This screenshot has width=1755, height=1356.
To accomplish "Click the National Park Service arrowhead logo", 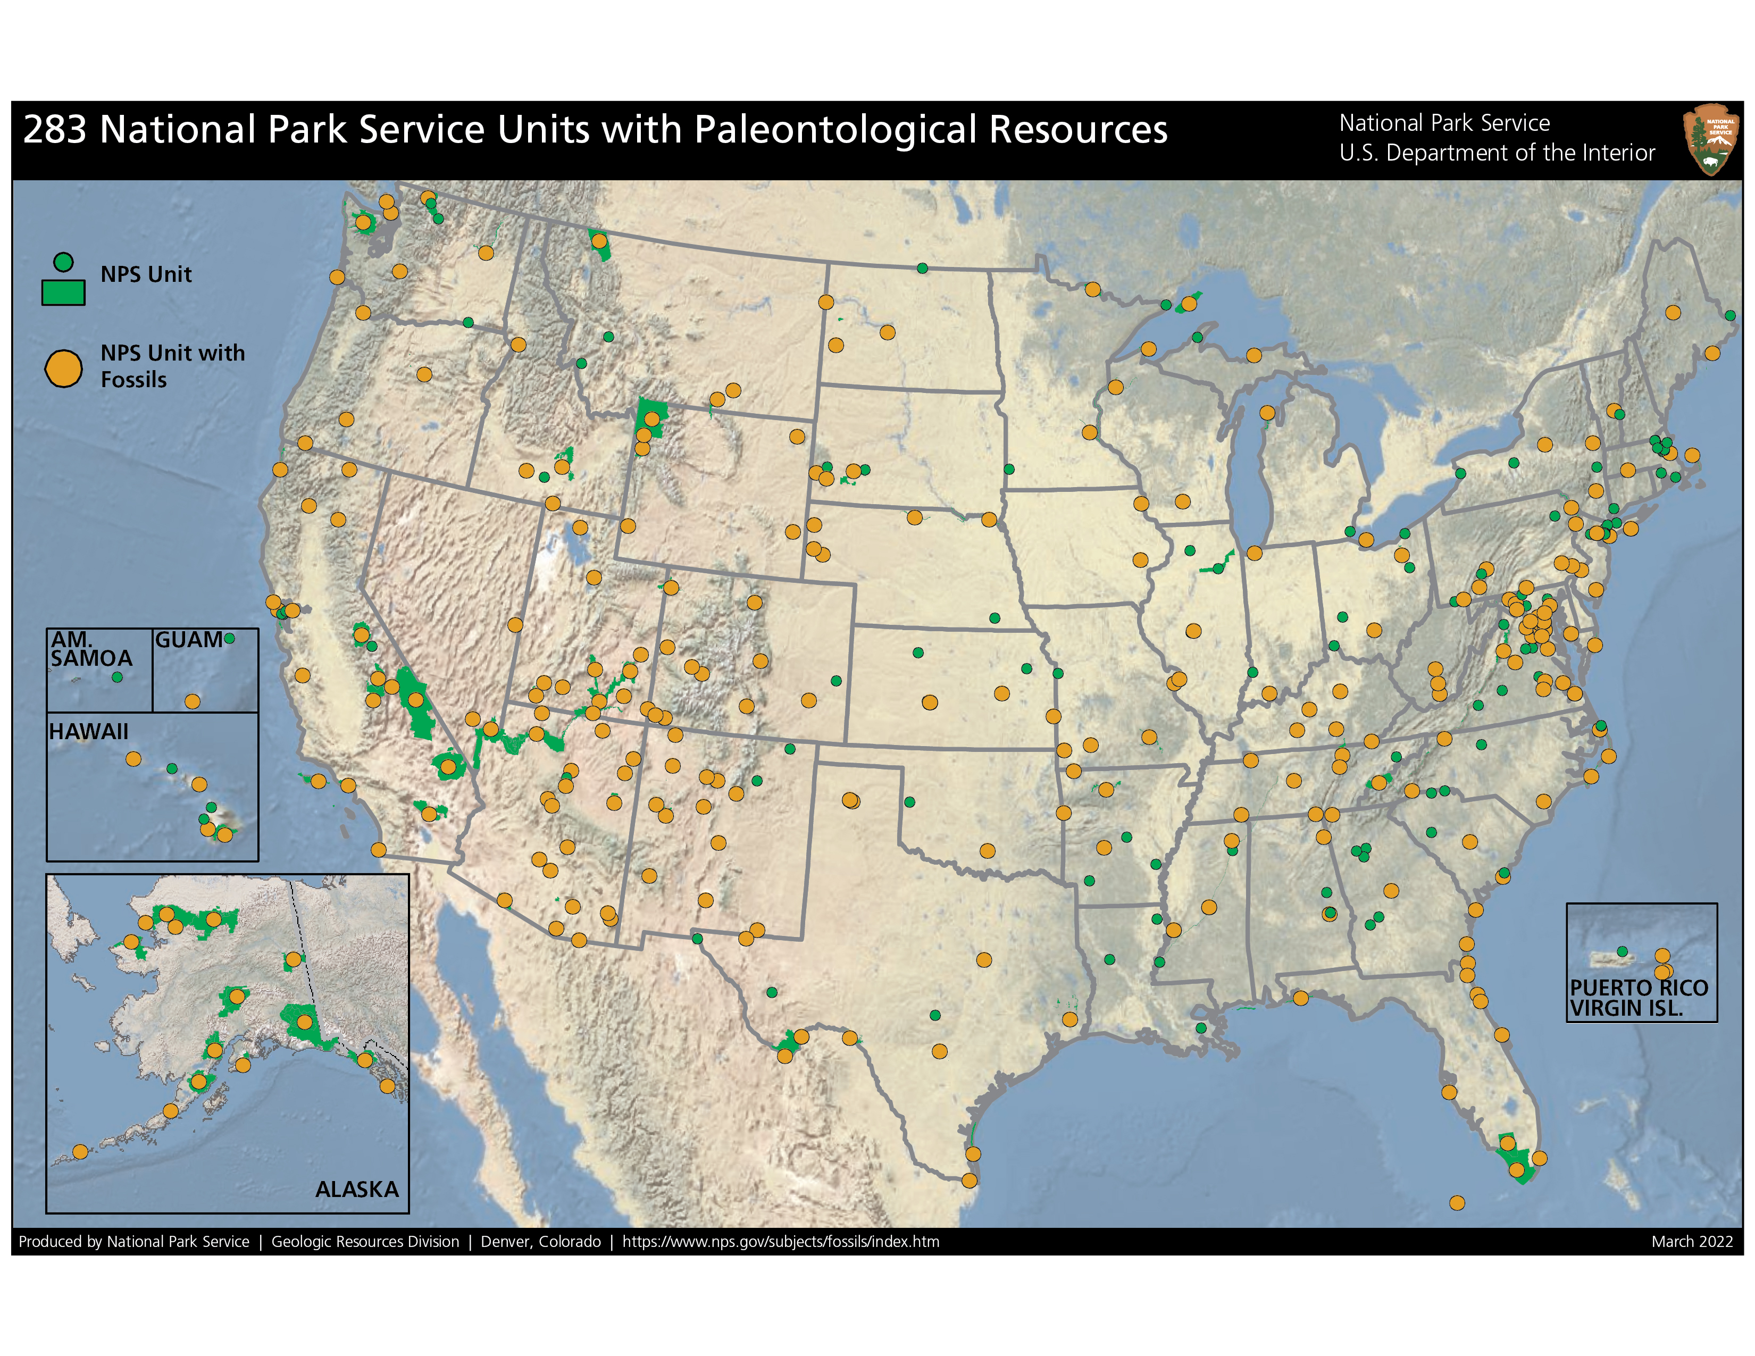I will point(1710,140).
